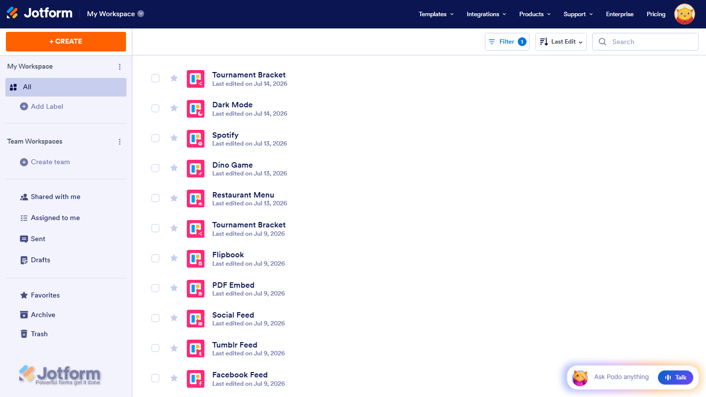Check the Tumblr Feed row checkbox

pos(155,348)
